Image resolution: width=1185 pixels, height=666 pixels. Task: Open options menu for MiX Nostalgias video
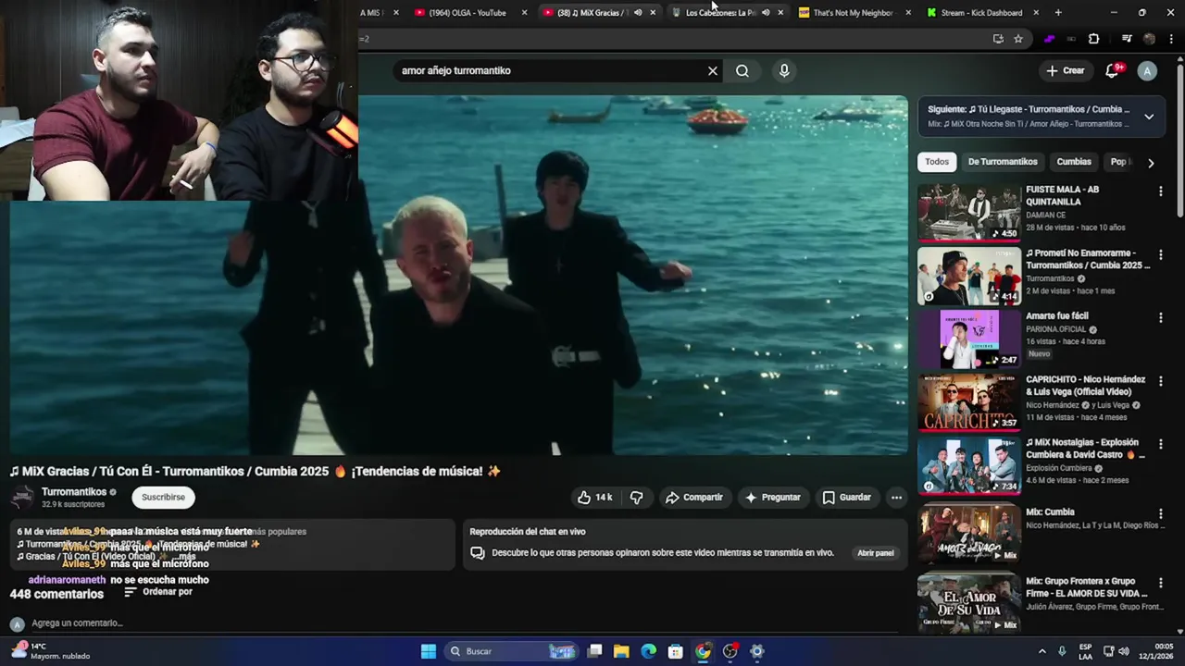point(1160,444)
